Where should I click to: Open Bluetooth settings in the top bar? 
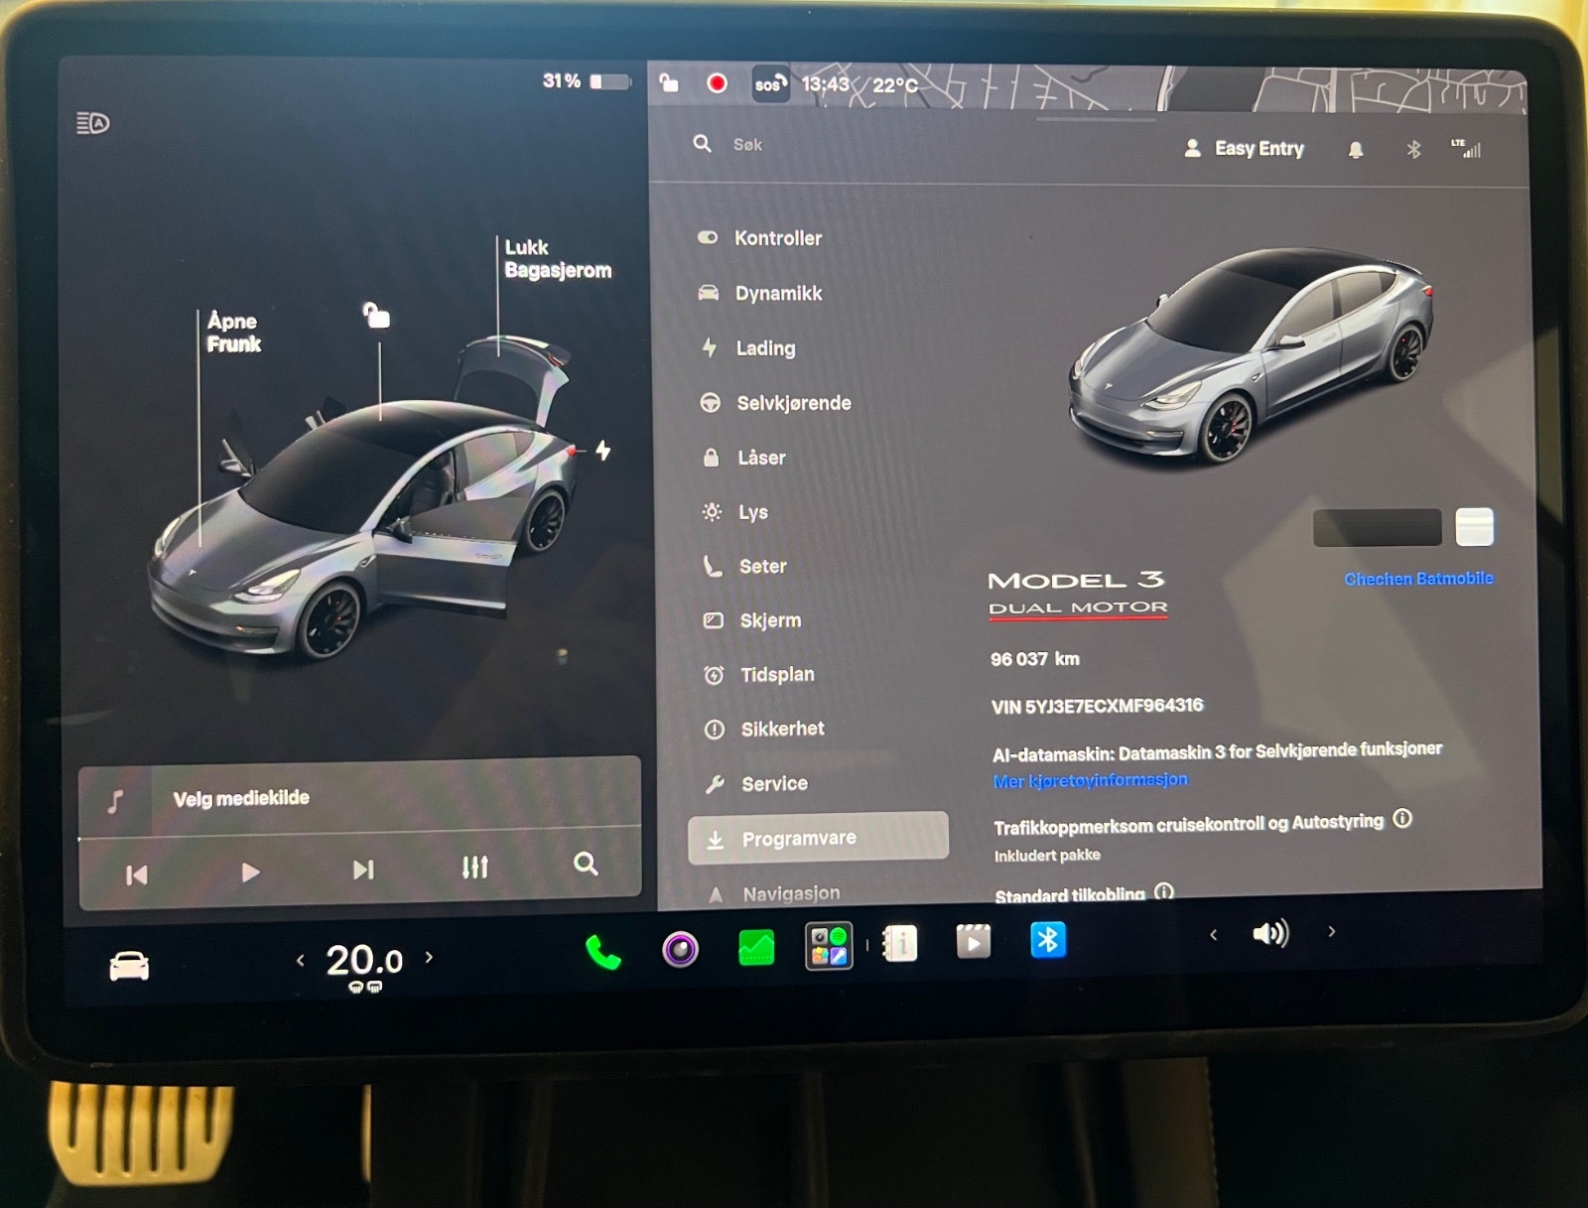click(1413, 150)
